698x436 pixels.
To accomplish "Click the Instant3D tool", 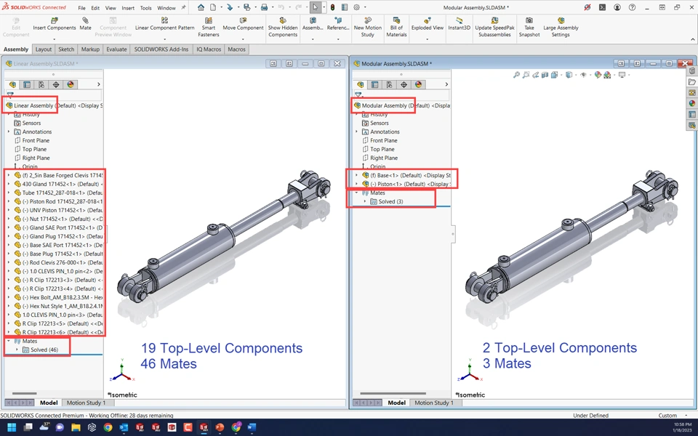I will (459, 24).
